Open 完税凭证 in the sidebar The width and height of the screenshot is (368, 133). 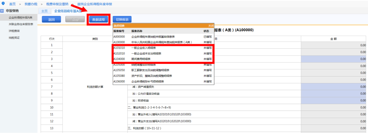click(14, 38)
